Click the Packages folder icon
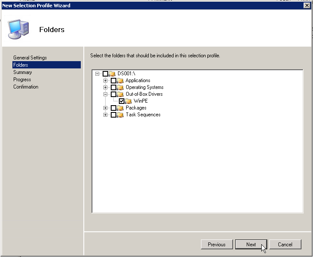The width and height of the screenshot is (313, 257). click(x=120, y=108)
